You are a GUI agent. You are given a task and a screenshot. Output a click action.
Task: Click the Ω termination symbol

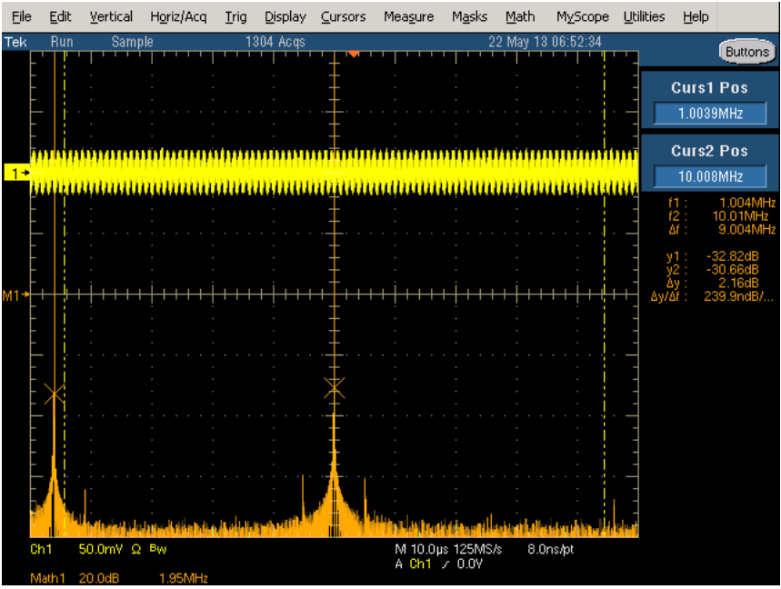click(x=136, y=549)
